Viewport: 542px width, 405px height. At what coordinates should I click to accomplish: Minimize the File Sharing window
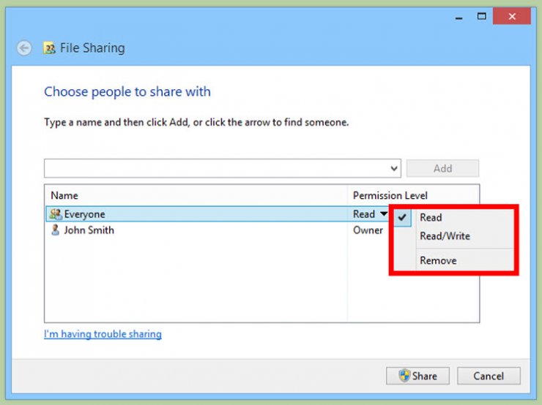[459, 17]
